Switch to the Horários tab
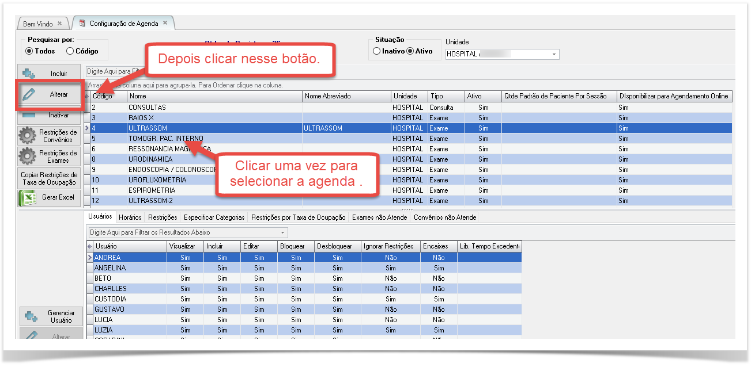 coord(130,217)
